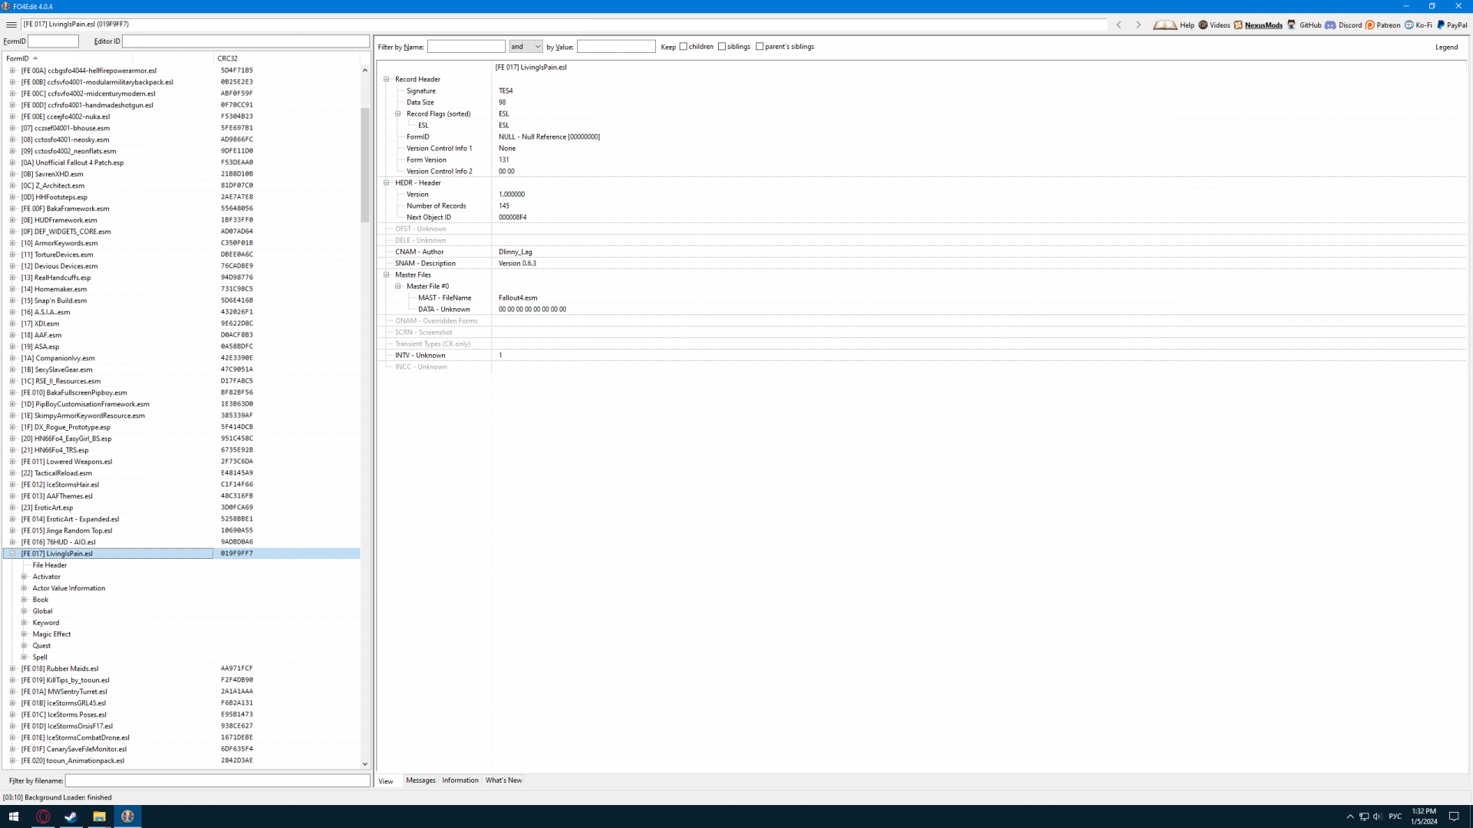Click the forward navigation arrow

tap(1139, 25)
